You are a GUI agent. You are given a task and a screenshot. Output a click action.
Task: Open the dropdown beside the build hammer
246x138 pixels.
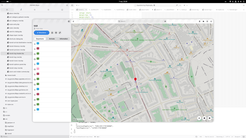180,5
